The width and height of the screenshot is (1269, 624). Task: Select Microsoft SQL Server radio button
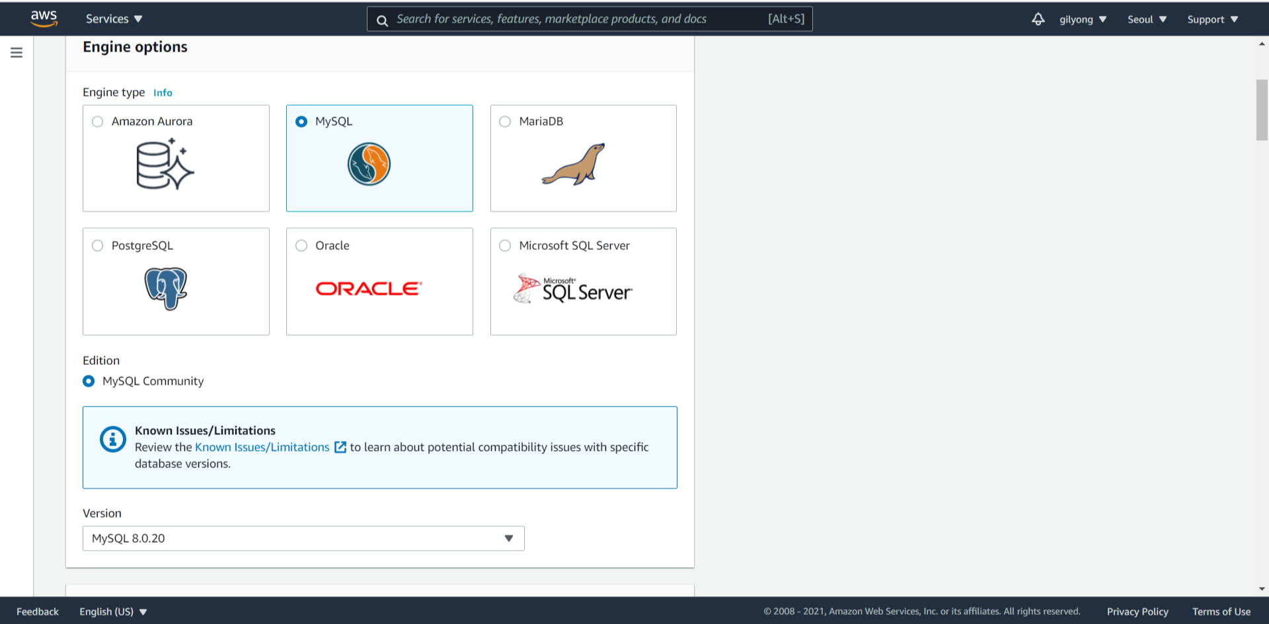coord(505,246)
